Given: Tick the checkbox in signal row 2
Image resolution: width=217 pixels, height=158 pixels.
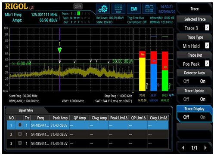Looking at the screenshot, I should [20, 134].
